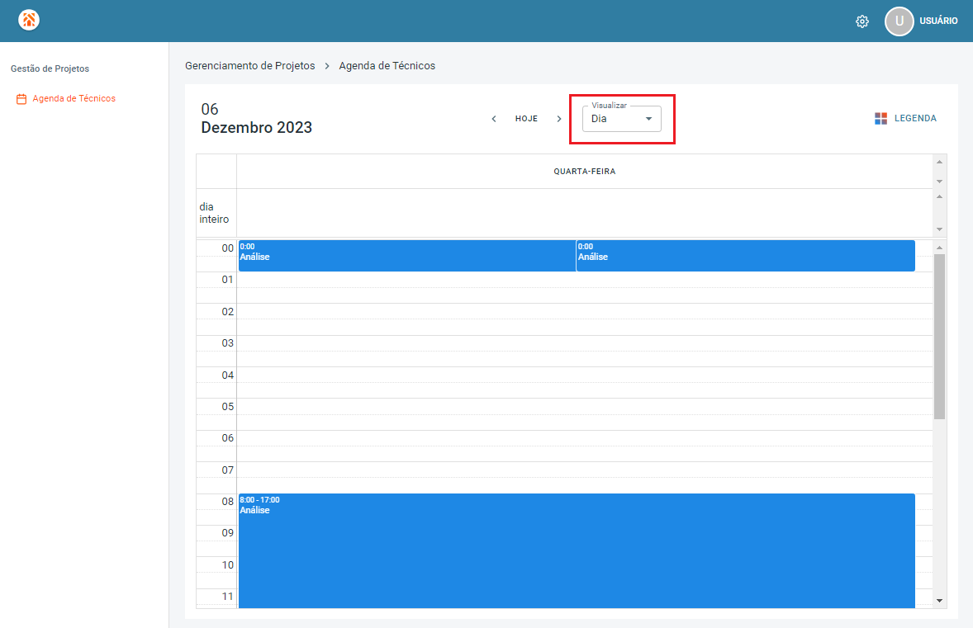Open the Visualizar dropdown showing Dia
The width and height of the screenshot is (973, 628).
point(622,118)
